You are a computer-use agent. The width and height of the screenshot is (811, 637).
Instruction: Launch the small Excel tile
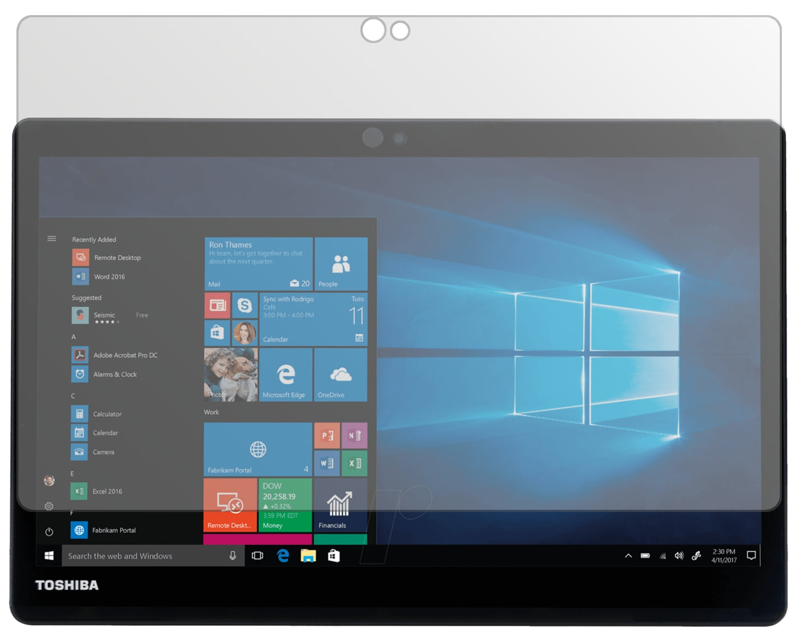pyautogui.click(x=355, y=463)
